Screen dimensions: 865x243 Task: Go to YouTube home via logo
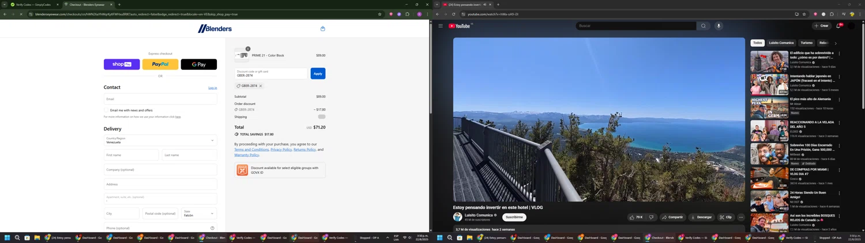tap(460, 26)
